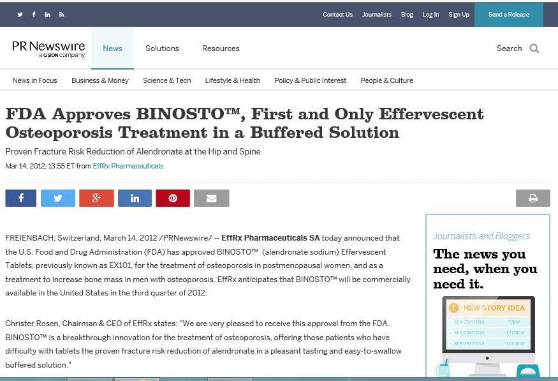Screen dimensions: 558x381
Task: Open the Lifestyle & Health category
Action: click(232, 80)
